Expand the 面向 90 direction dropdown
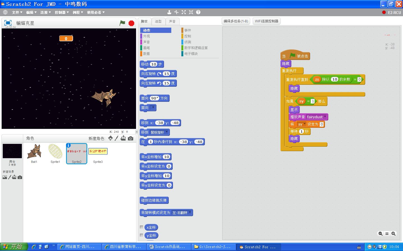 coord(158,98)
